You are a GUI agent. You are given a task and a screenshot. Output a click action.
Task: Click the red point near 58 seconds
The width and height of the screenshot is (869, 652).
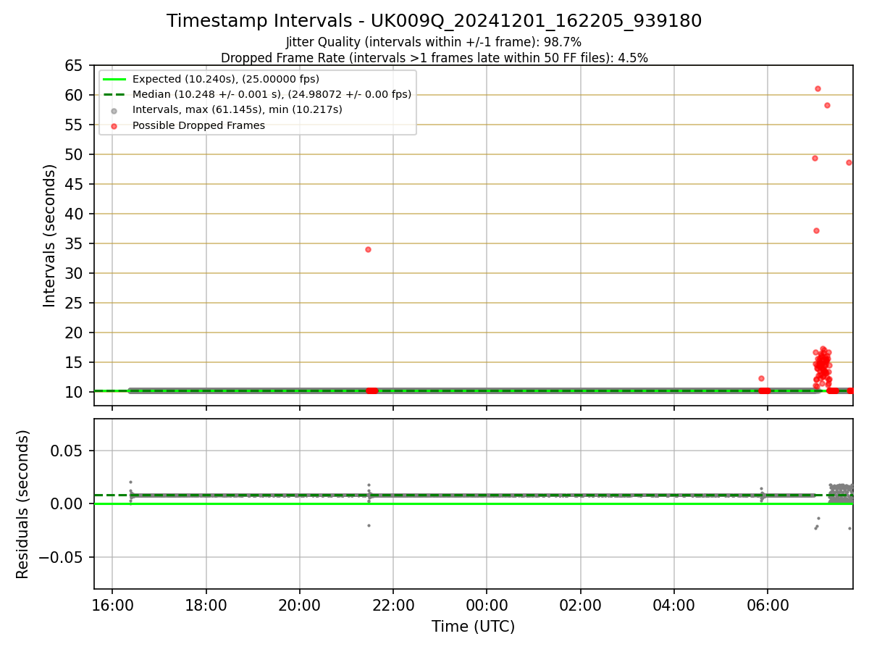[827, 105]
